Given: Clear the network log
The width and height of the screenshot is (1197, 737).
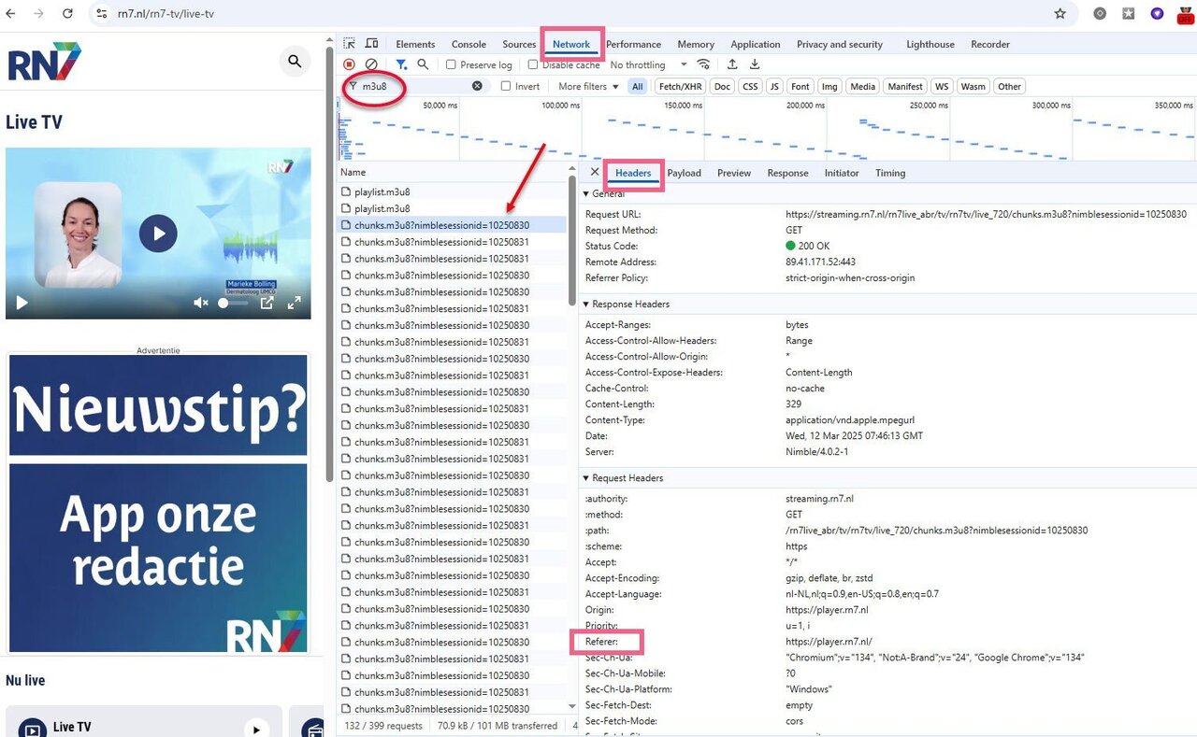Looking at the screenshot, I should tap(371, 64).
